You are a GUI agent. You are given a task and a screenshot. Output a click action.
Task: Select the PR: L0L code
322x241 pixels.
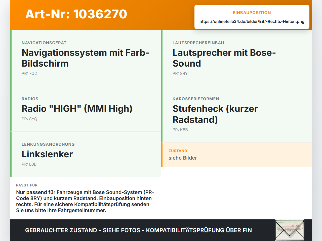tap(29, 164)
